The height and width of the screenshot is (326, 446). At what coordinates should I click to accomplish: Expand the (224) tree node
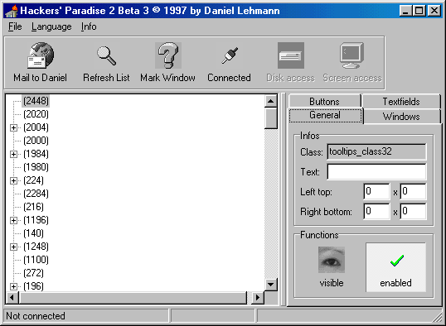[x=13, y=180]
